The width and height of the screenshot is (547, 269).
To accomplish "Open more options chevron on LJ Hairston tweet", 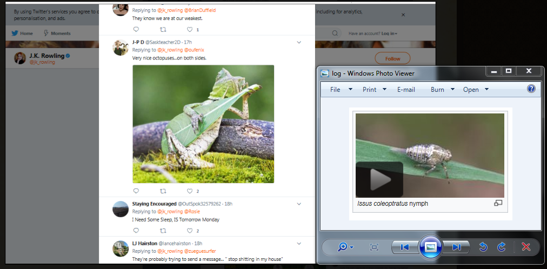I will pos(299,243).
